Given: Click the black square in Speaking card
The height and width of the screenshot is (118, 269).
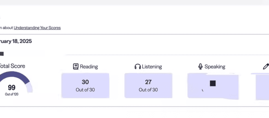Looking at the screenshot, I should [x=213, y=83].
